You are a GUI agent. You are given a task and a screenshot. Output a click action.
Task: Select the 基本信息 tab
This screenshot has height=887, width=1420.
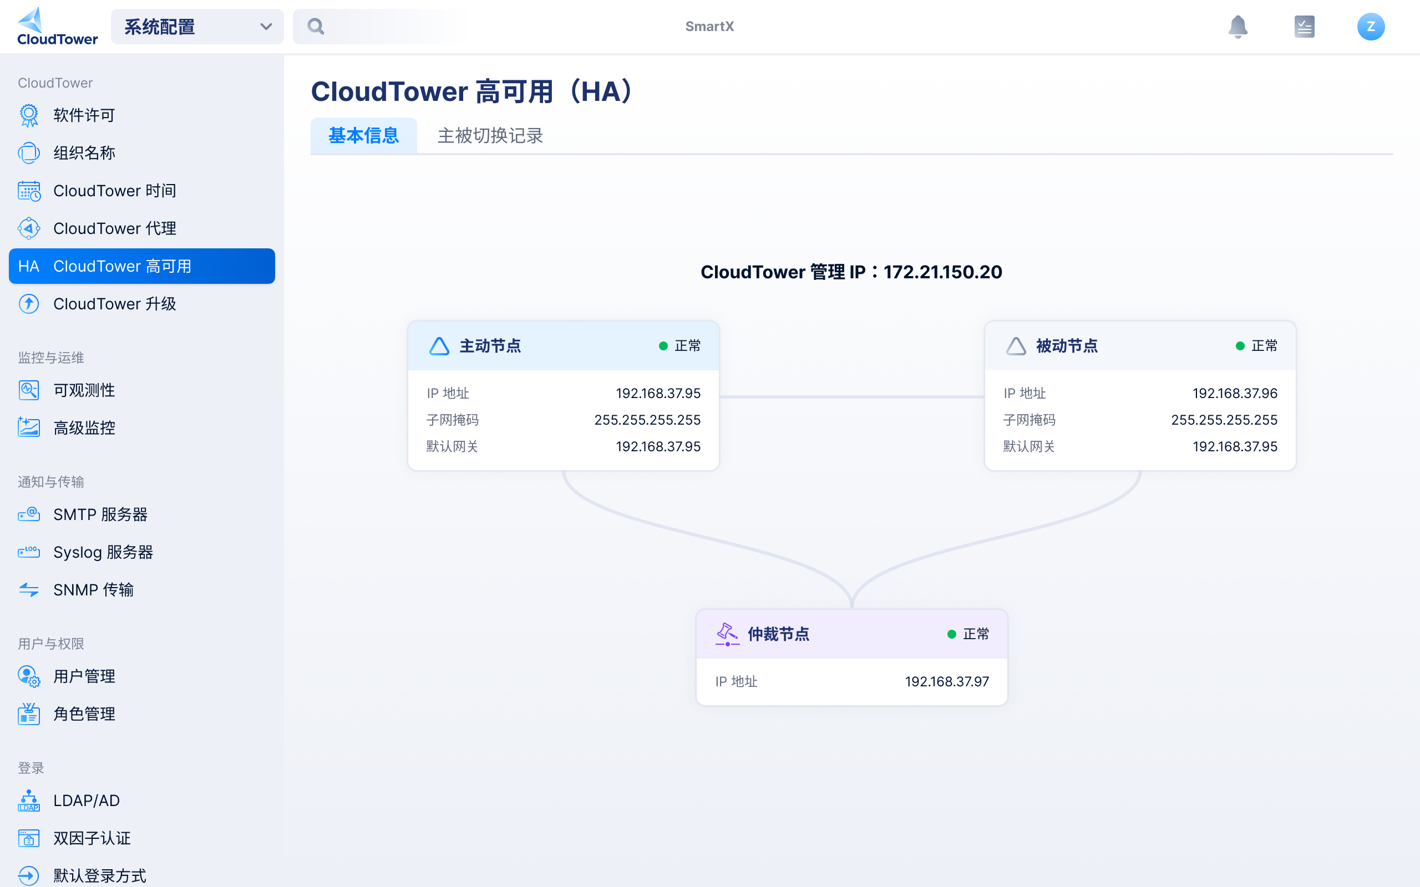(x=363, y=135)
